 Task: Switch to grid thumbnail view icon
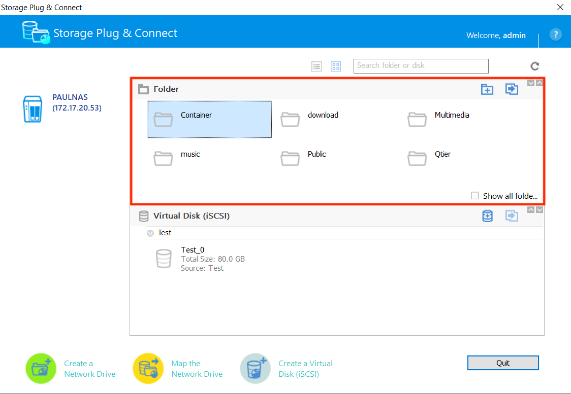pos(336,66)
